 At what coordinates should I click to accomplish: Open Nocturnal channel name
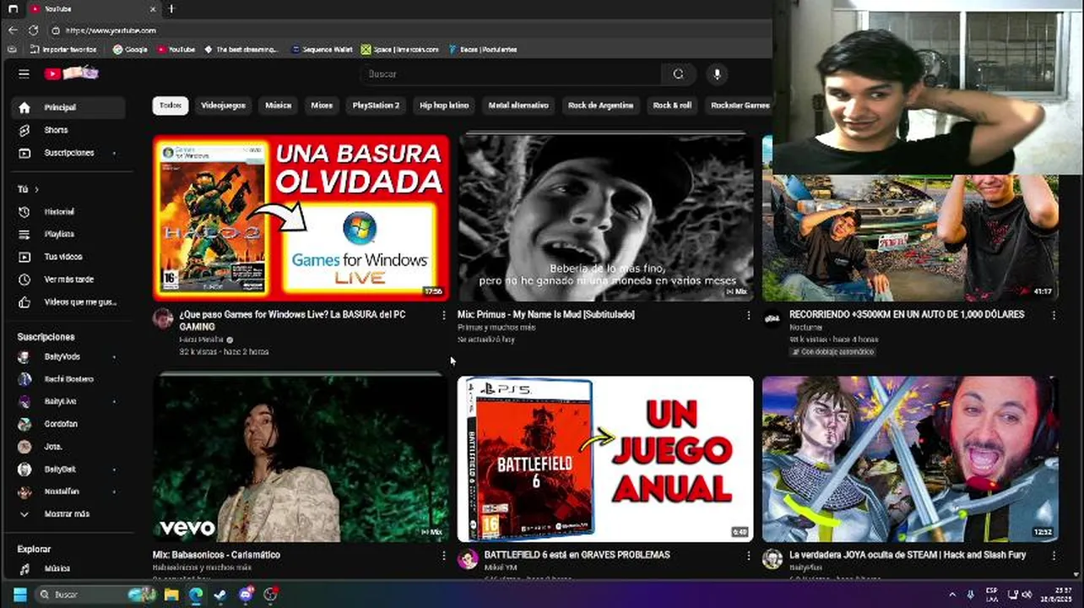[805, 327]
